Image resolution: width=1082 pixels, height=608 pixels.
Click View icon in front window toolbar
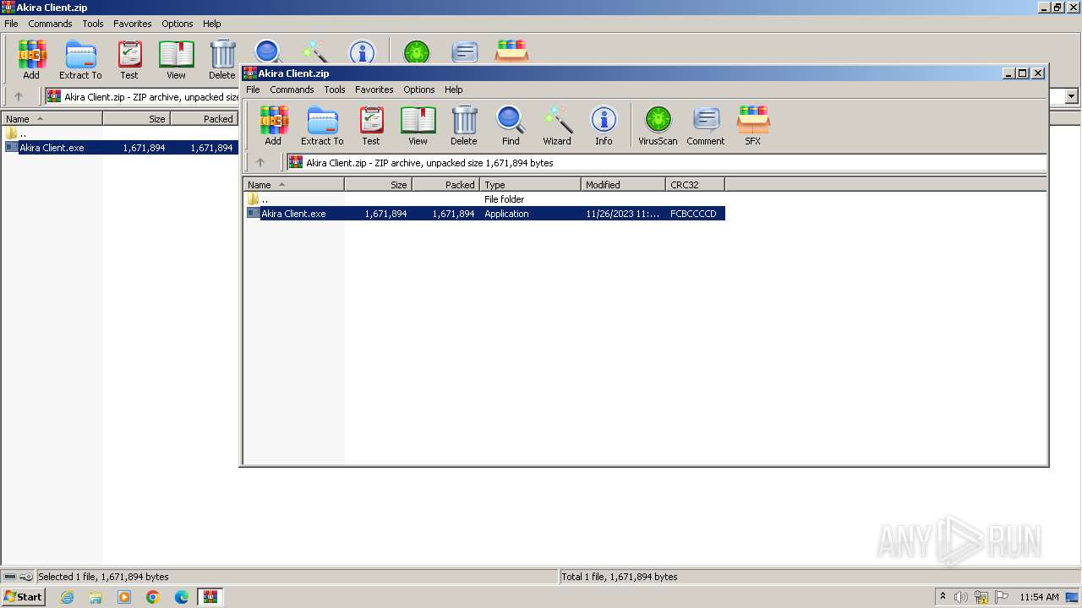coord(418,125)
